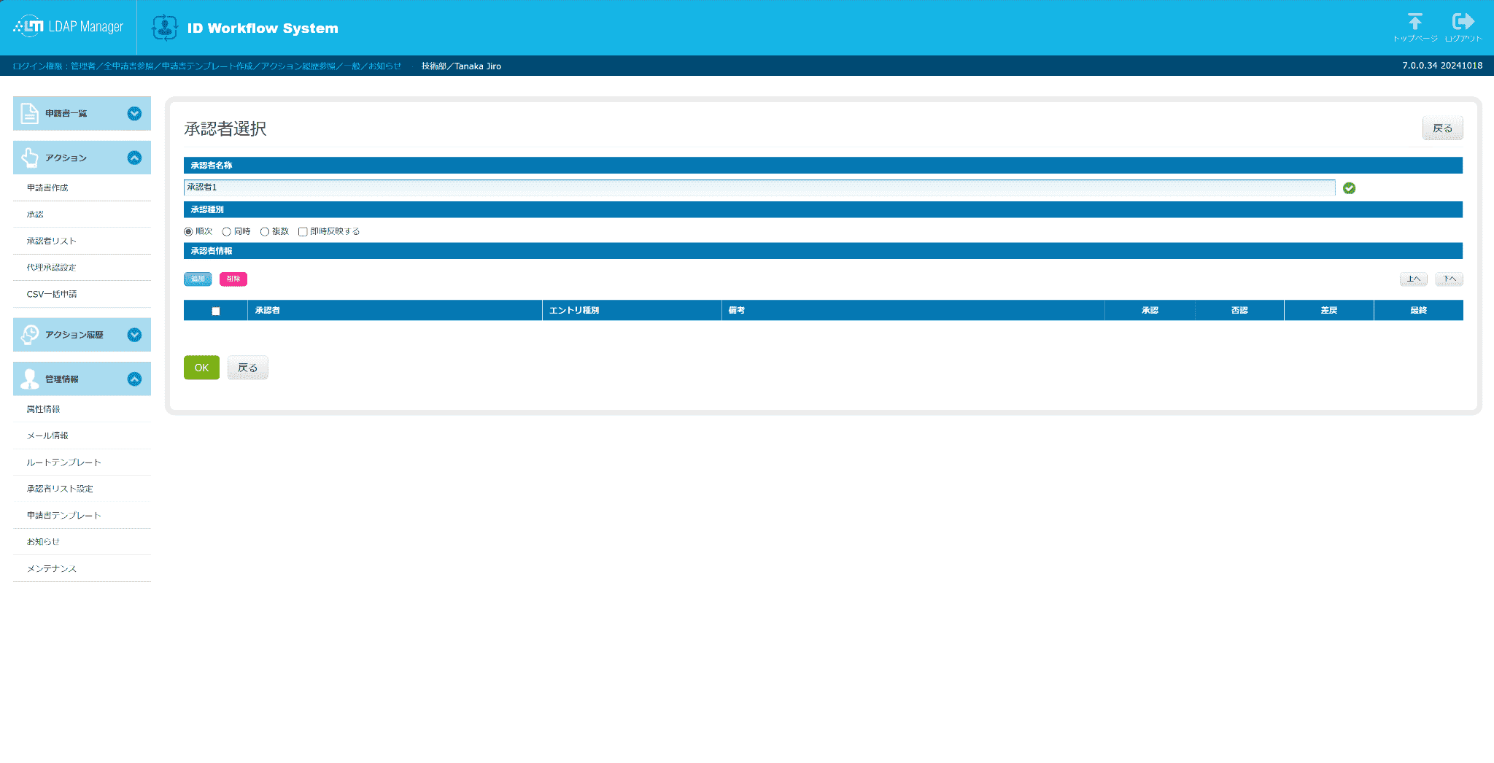Screen dimensions: 1494x763
Task: Click the green checkmark beside approver name
Action: pyautogui.click(x=1349, y=188)
